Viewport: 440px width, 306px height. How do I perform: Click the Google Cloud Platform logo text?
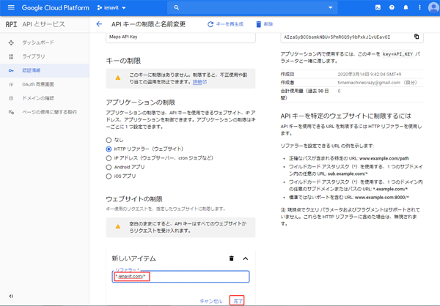coord(55,7)
